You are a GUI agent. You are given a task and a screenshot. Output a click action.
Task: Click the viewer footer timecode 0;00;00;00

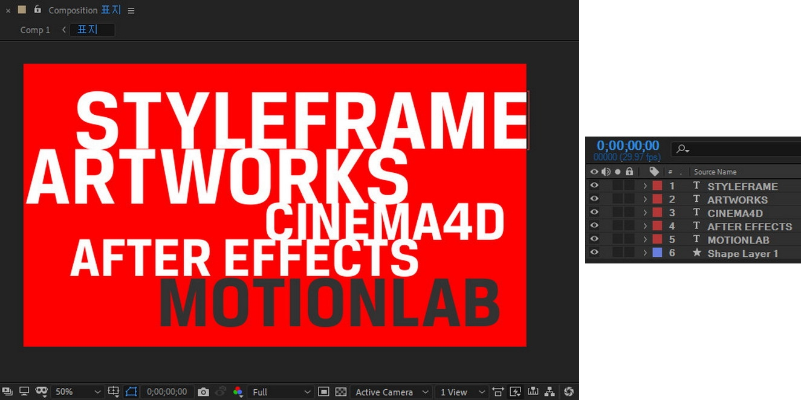pos(167,392)
